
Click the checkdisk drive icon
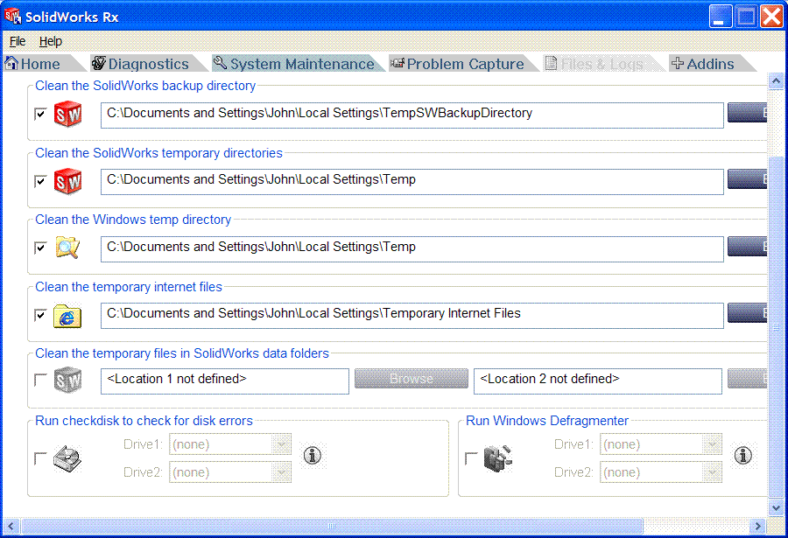67,458
